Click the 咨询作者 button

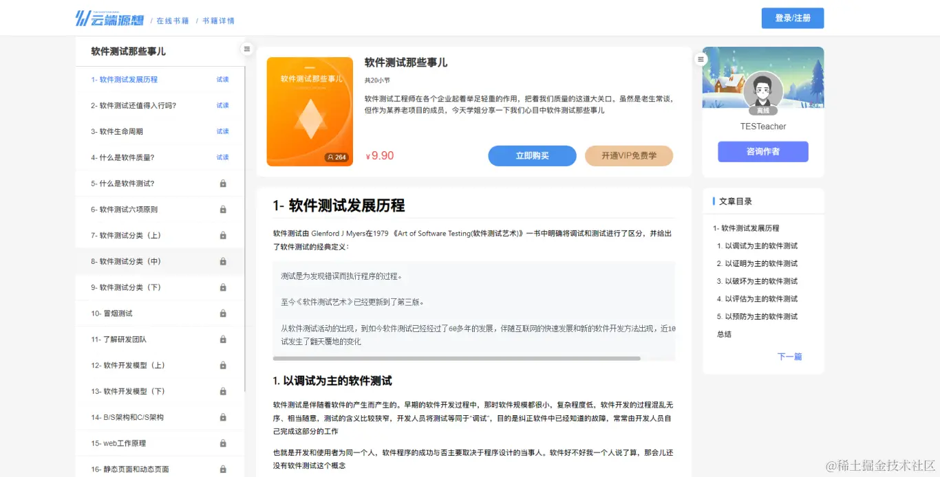tap(762, 151)
